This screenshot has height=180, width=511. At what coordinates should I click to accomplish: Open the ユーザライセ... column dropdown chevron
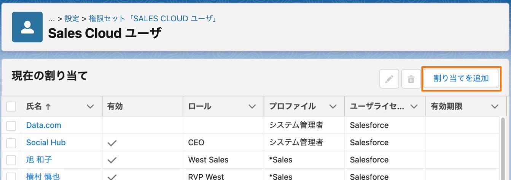click(414, 107)
